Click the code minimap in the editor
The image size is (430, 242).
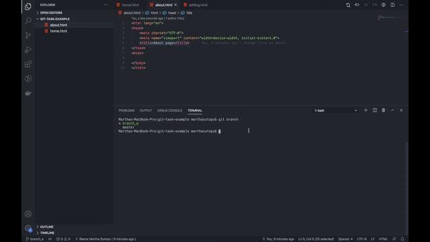point(391,18)
